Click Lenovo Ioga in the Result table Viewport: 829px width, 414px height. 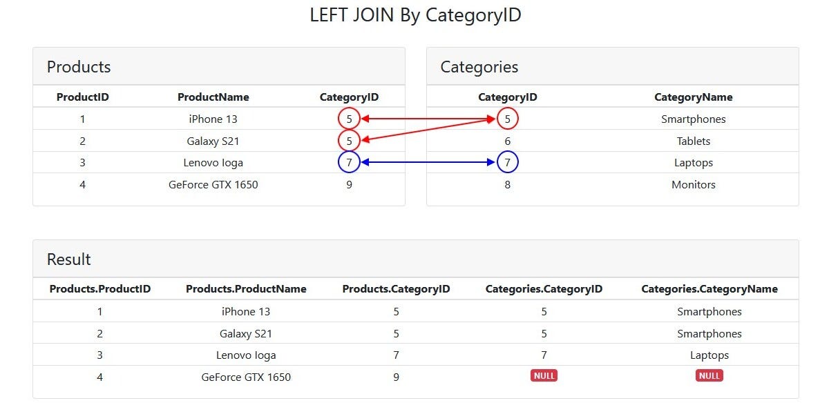(x=246, y=355)
